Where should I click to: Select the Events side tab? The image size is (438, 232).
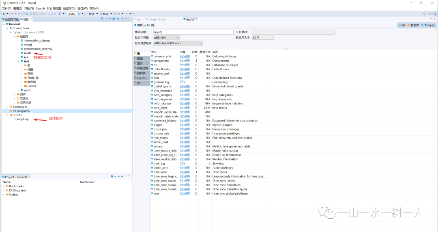142,78
